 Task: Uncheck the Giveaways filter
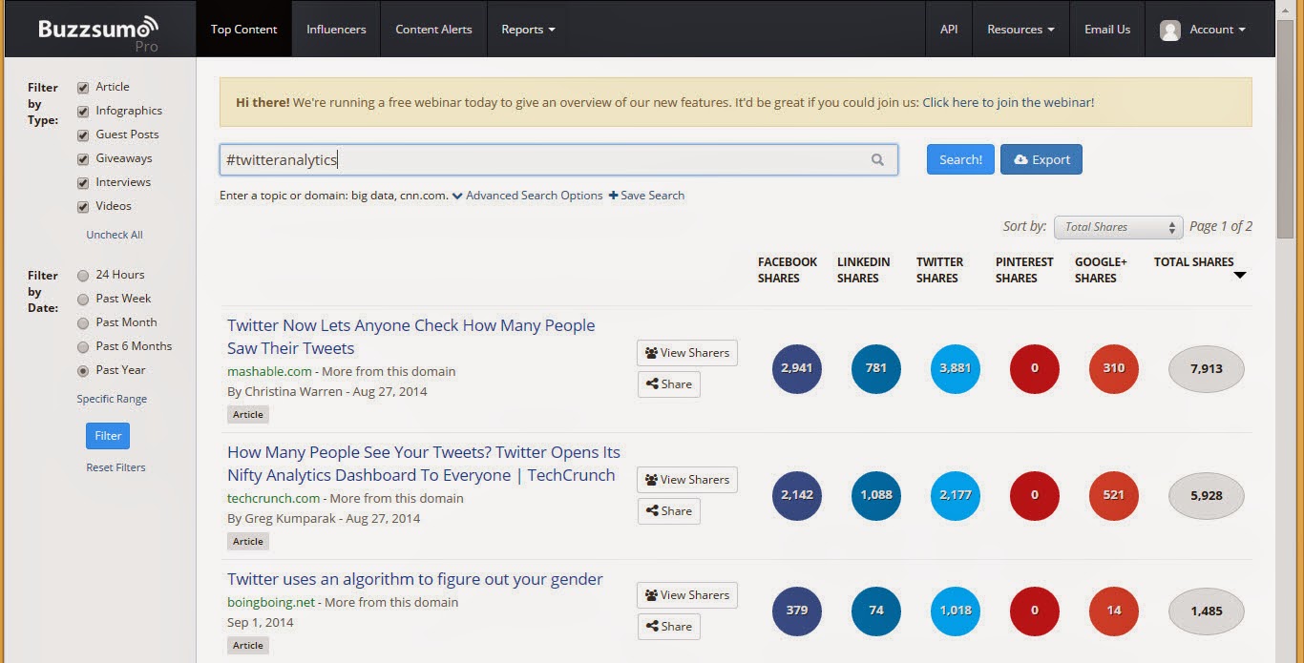83,159
